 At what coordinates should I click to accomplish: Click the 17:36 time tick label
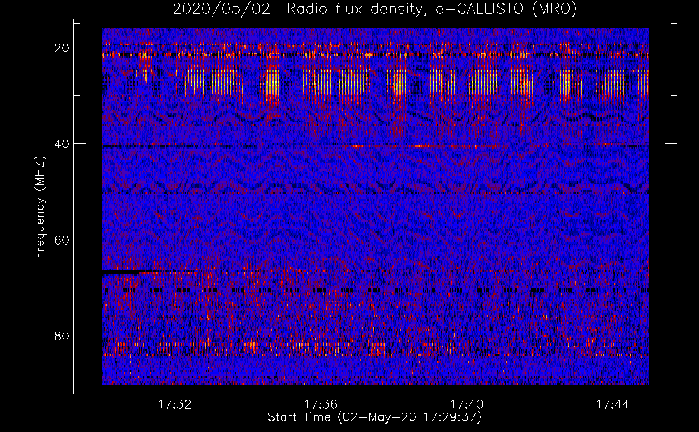321,405
